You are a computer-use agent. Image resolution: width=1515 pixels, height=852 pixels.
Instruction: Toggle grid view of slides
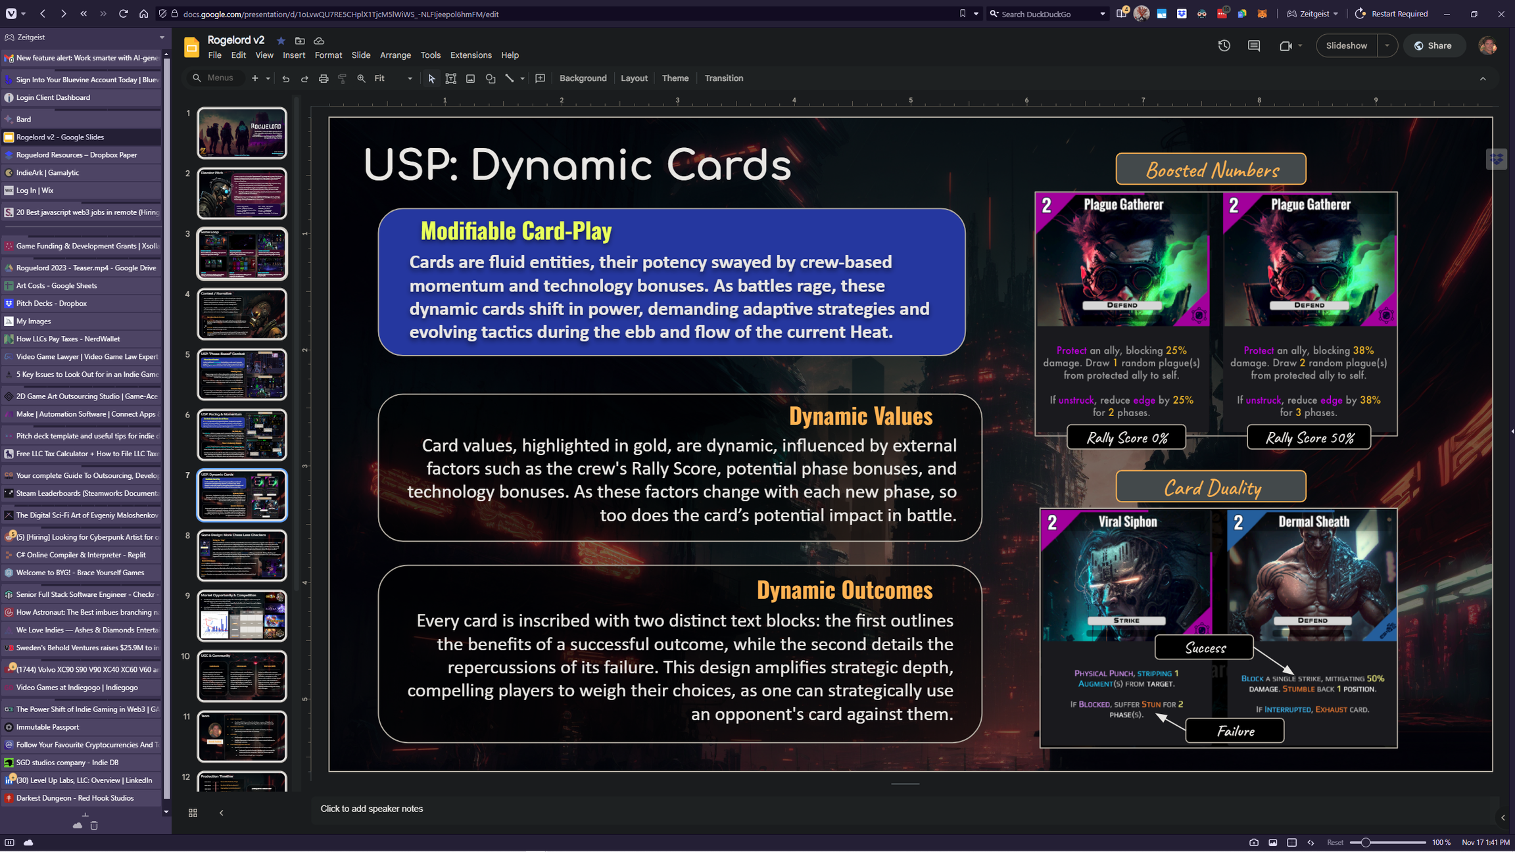[193, 813]
